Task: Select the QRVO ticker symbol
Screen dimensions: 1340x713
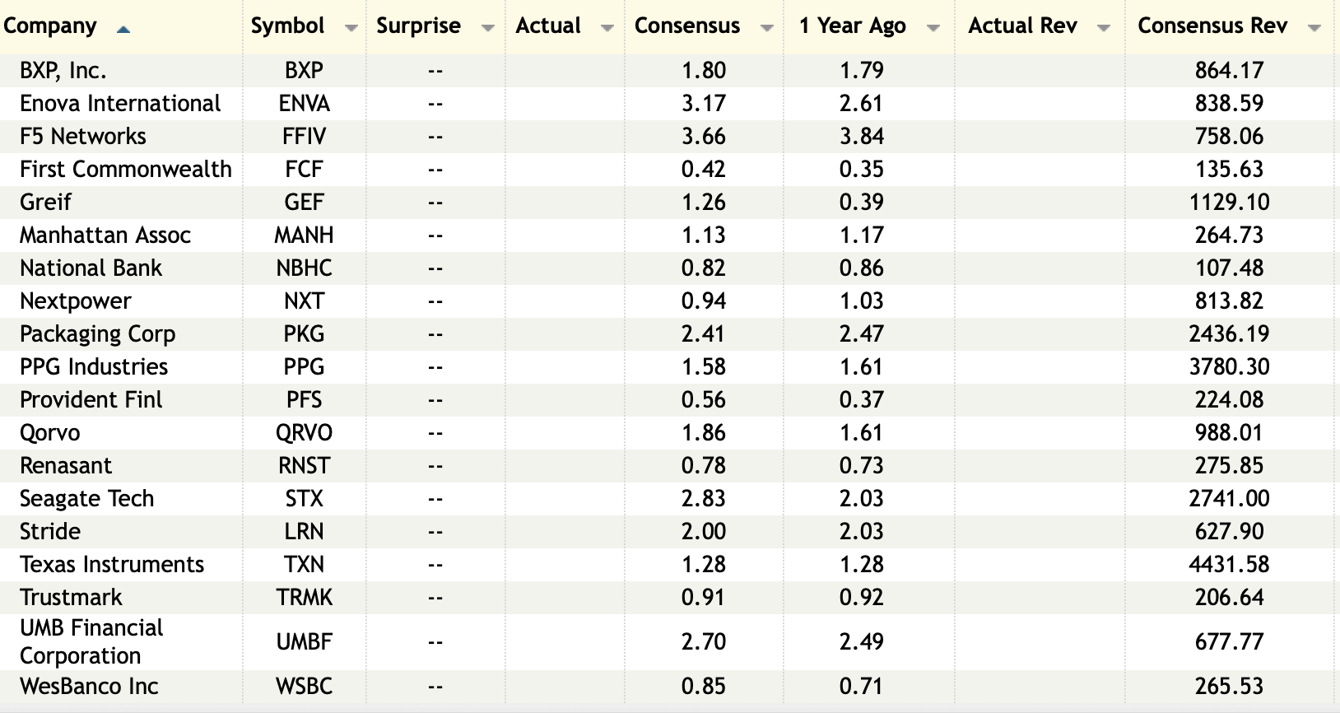Action: coord(304,433)
